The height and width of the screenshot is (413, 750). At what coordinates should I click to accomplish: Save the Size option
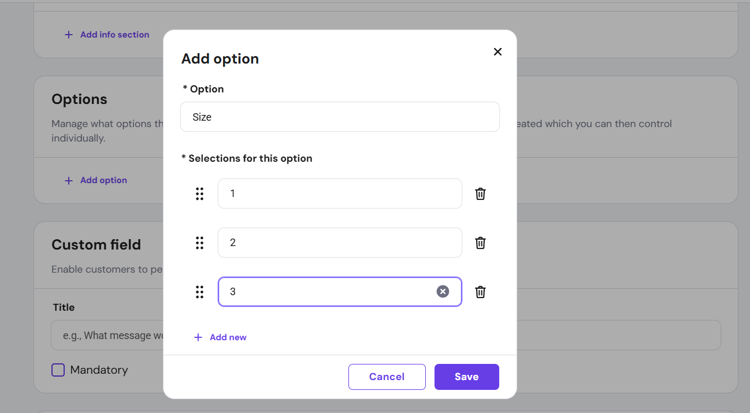tap(466, 376)
